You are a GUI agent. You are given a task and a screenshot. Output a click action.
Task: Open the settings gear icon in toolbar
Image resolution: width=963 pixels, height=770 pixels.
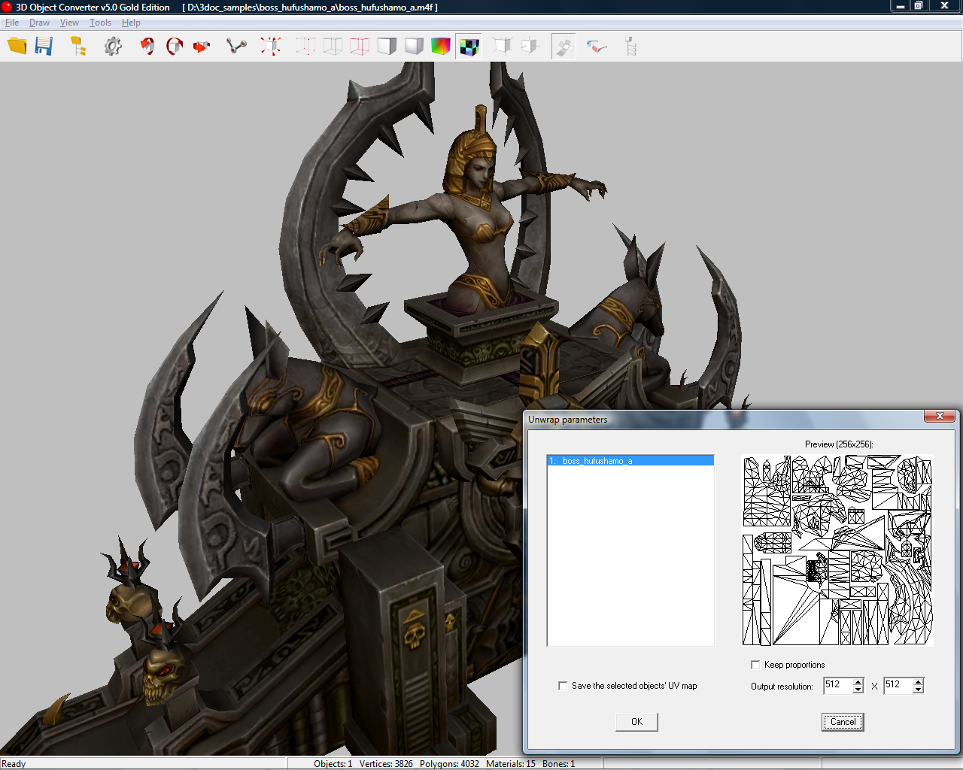pyautogui.click(x=113, y=47)
